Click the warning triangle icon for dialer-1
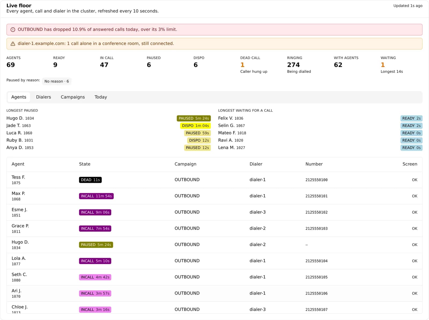This screenshot has width=429, height=320. [13, 44]
